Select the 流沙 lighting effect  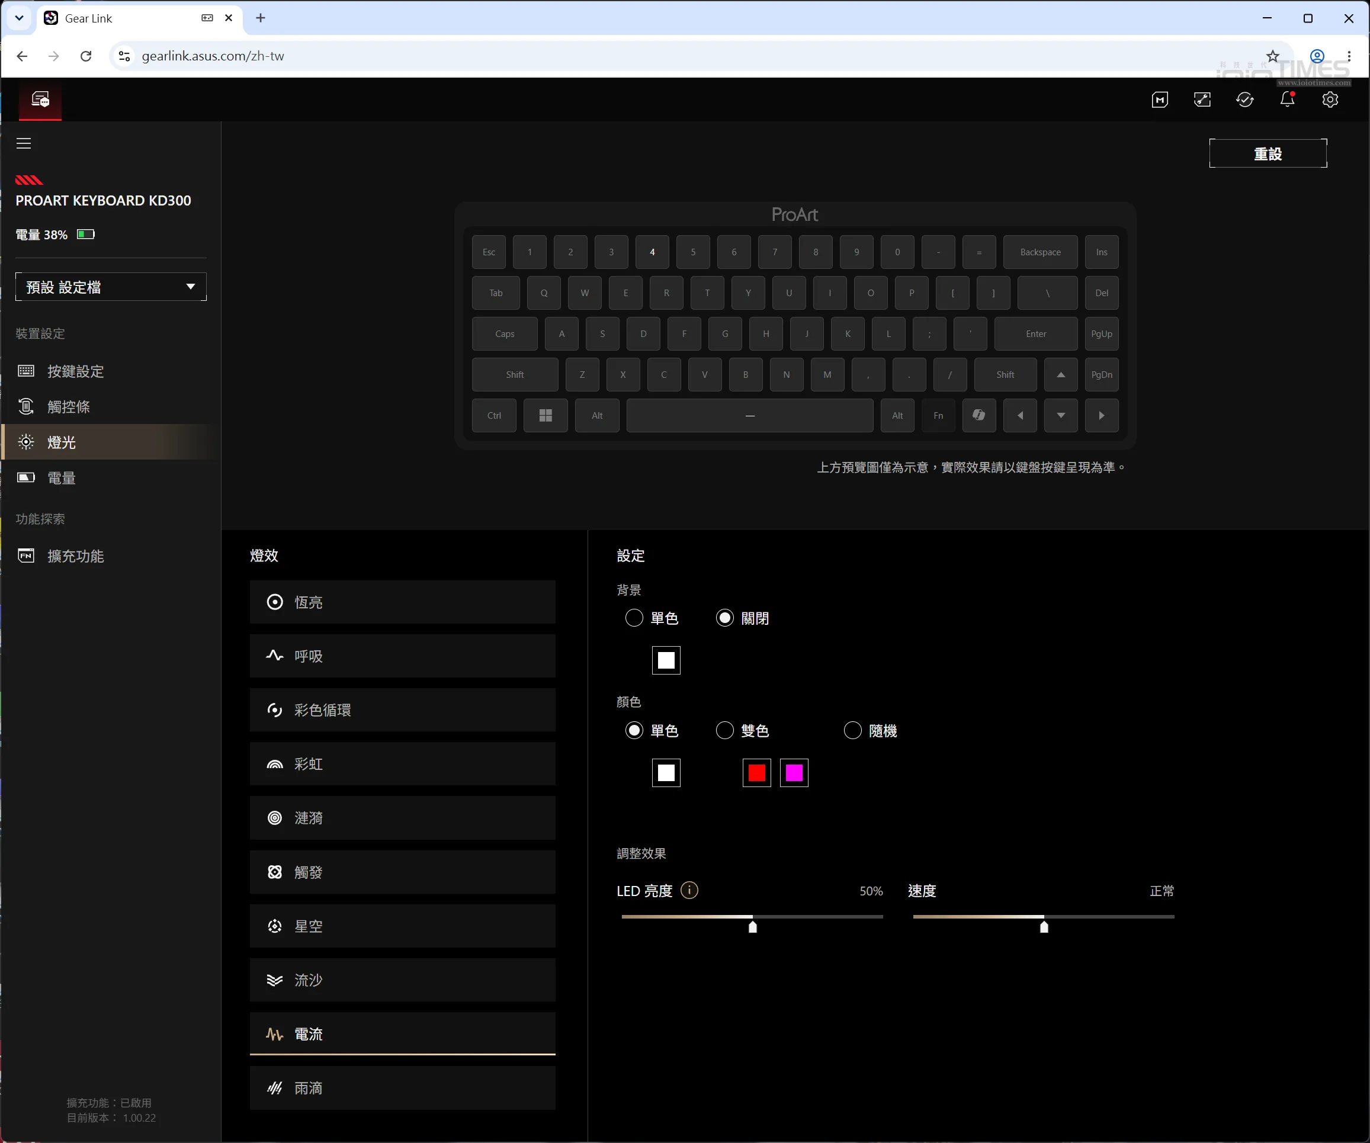[403, 980]
